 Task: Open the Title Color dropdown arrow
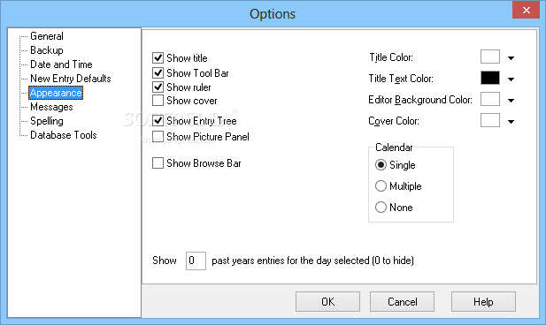511,58
